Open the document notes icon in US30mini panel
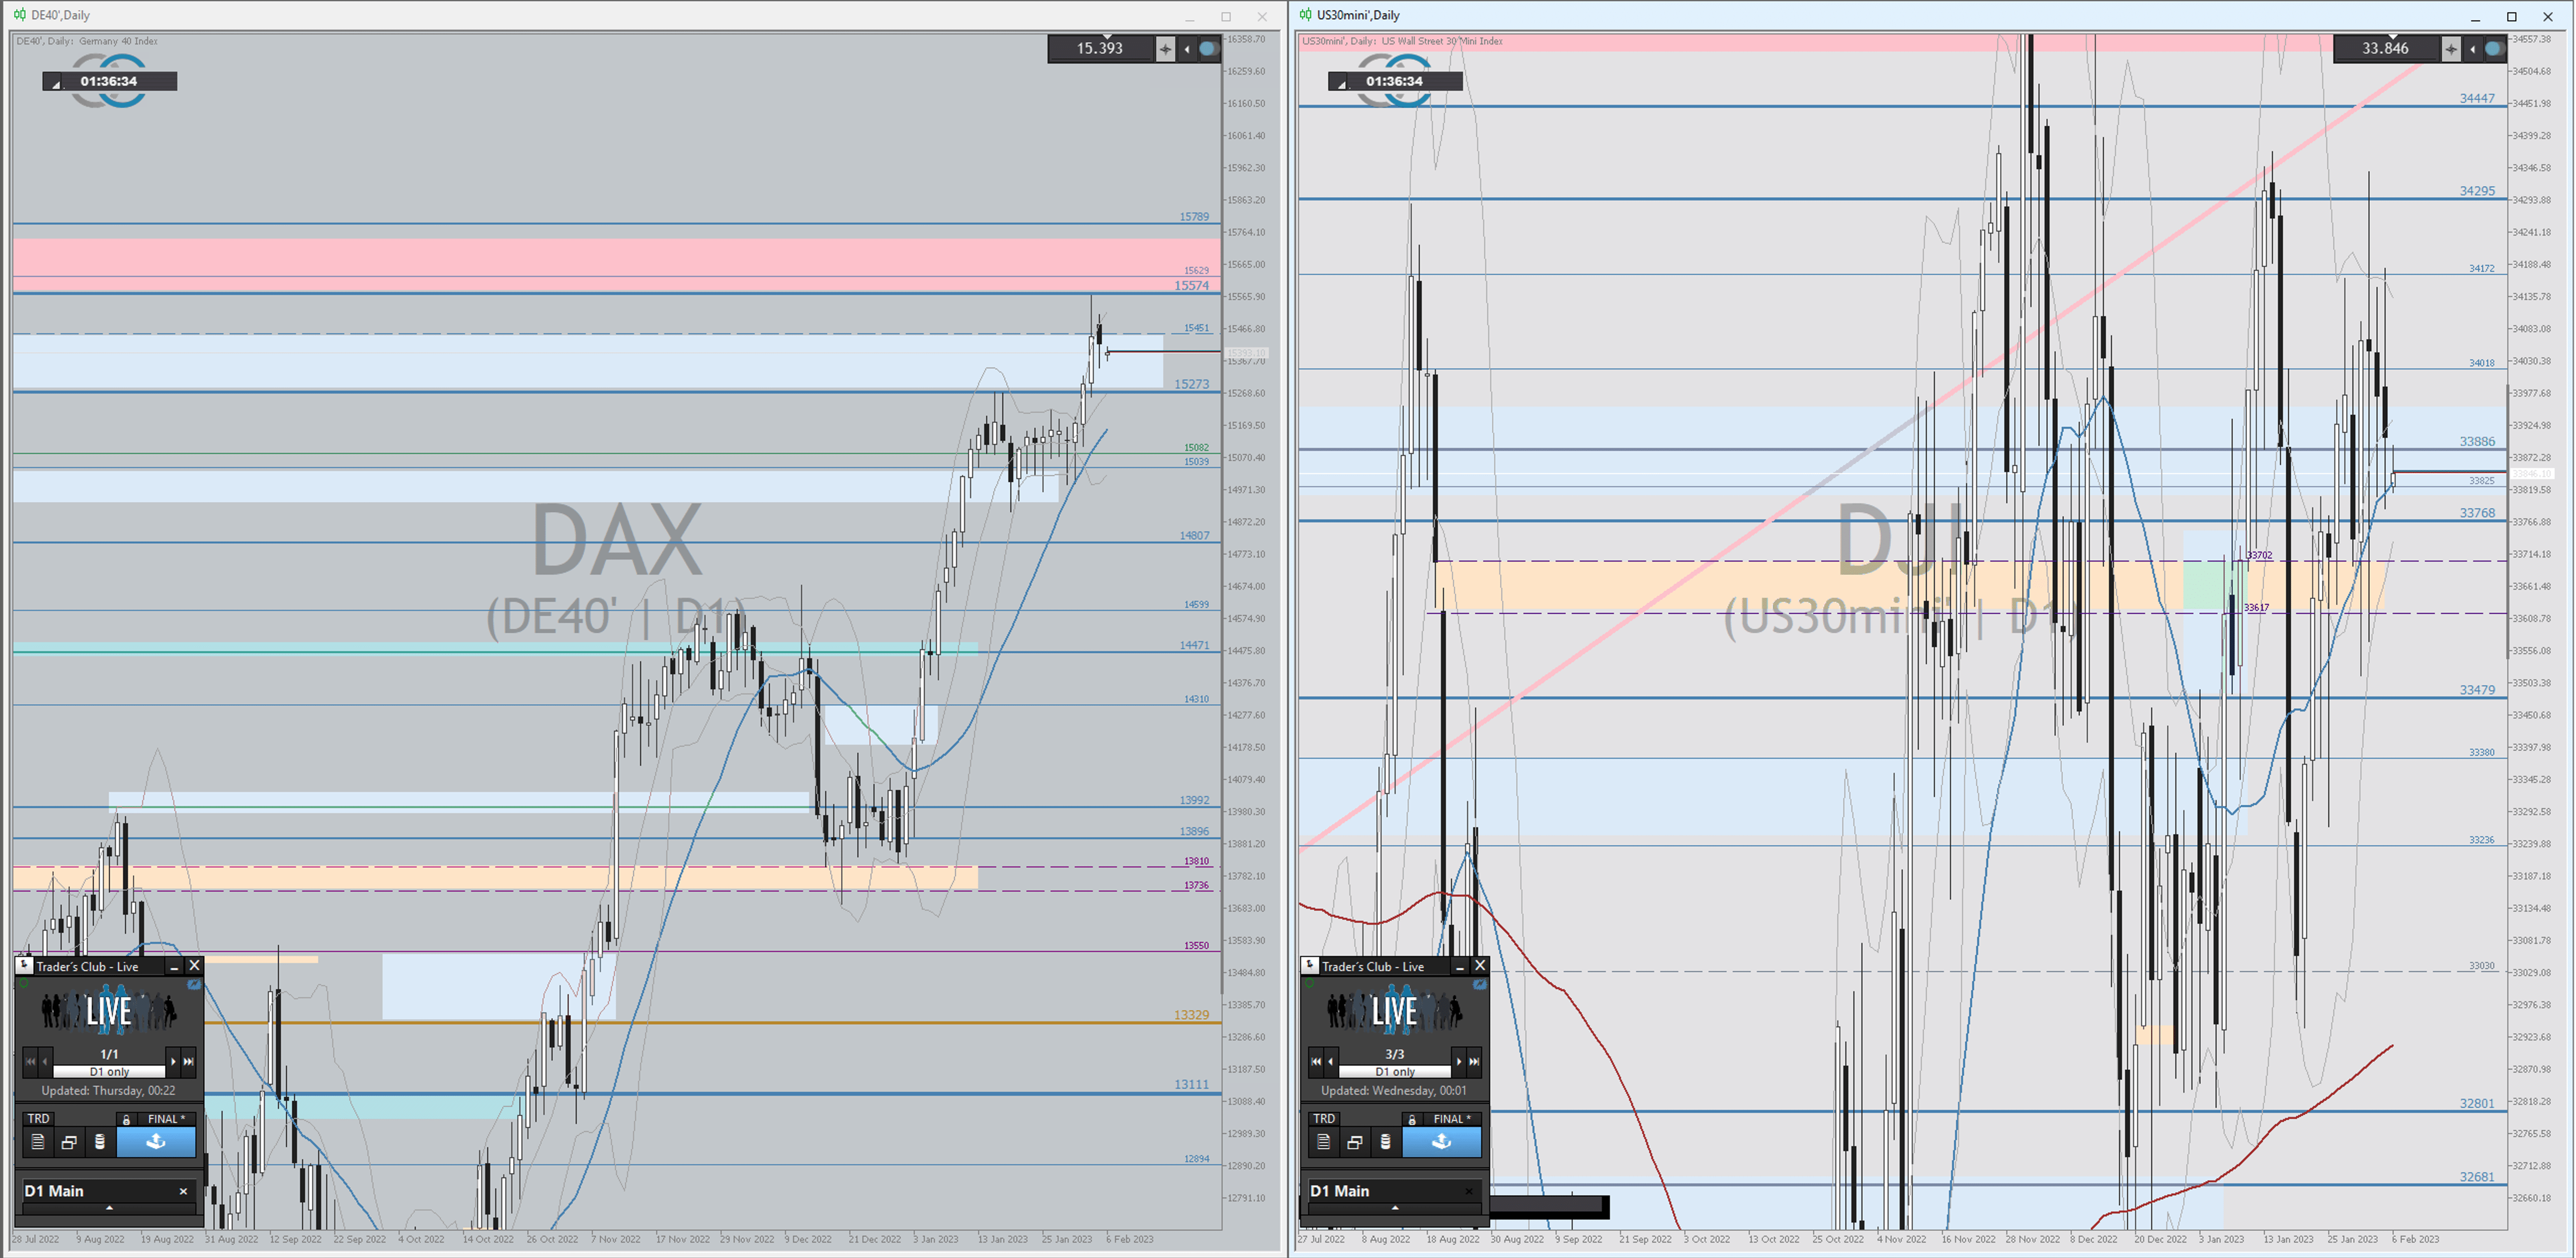 pyautogui.click(x=1324, y=1141)
